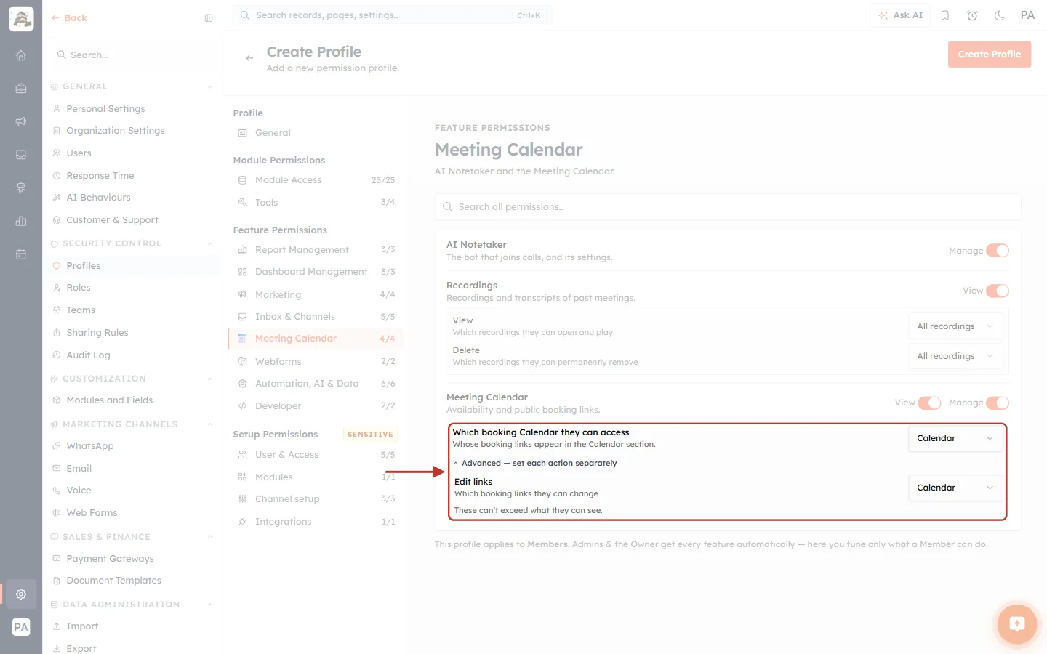Click the sidebar Search field
Screen dimensions: 1047x654
tap(132, 55)
